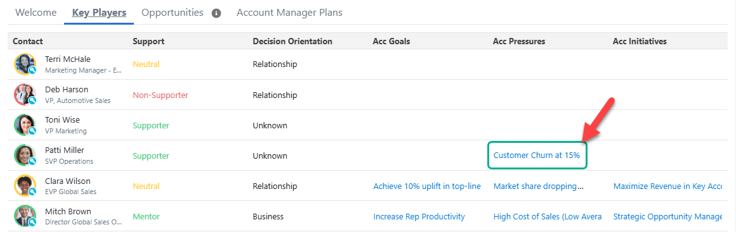Open Customer Churn at 15% link
Viewport: 736px width, 232px height.
tap(537, 156)
